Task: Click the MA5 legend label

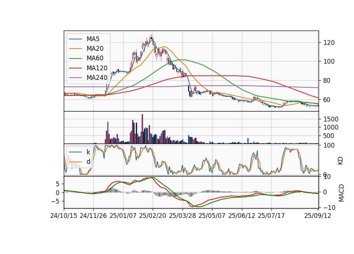Action: click(x=93, y=39)
